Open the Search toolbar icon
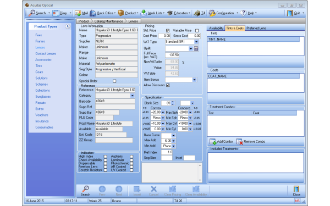330x206 pixels. click(x=32, y=13)
